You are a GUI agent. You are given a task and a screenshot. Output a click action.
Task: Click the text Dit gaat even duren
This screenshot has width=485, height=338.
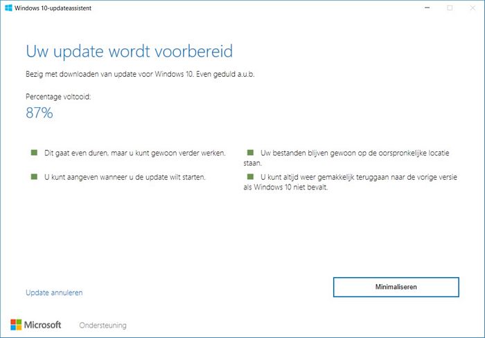[x=135, y=153]
